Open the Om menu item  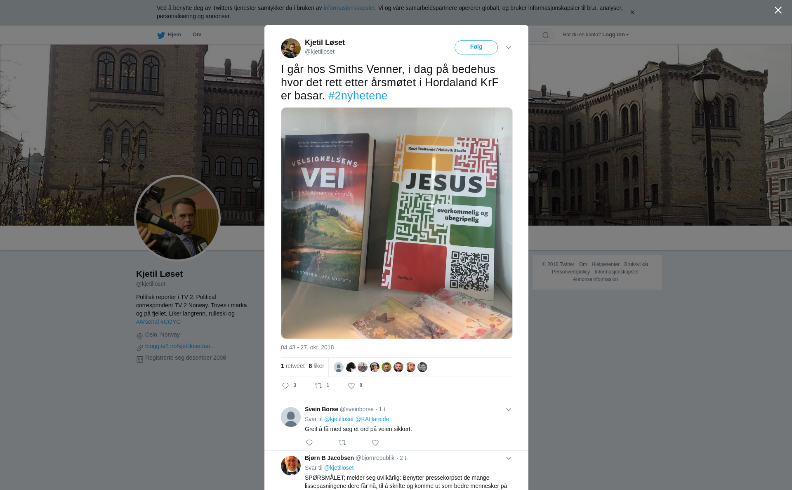point(197,35)
